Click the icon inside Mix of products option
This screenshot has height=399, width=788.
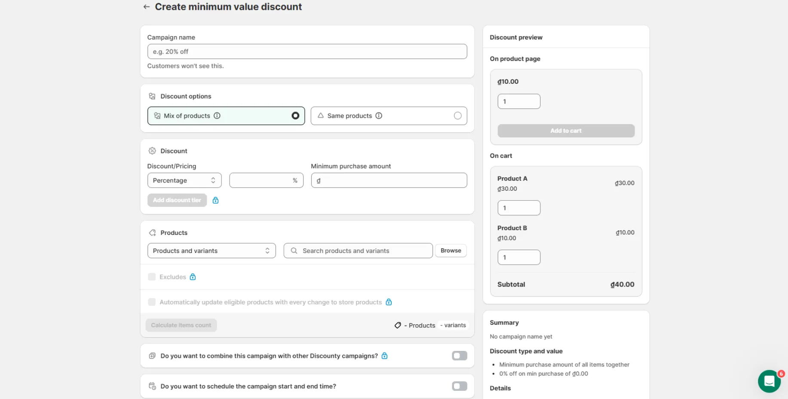click(157, 116)
